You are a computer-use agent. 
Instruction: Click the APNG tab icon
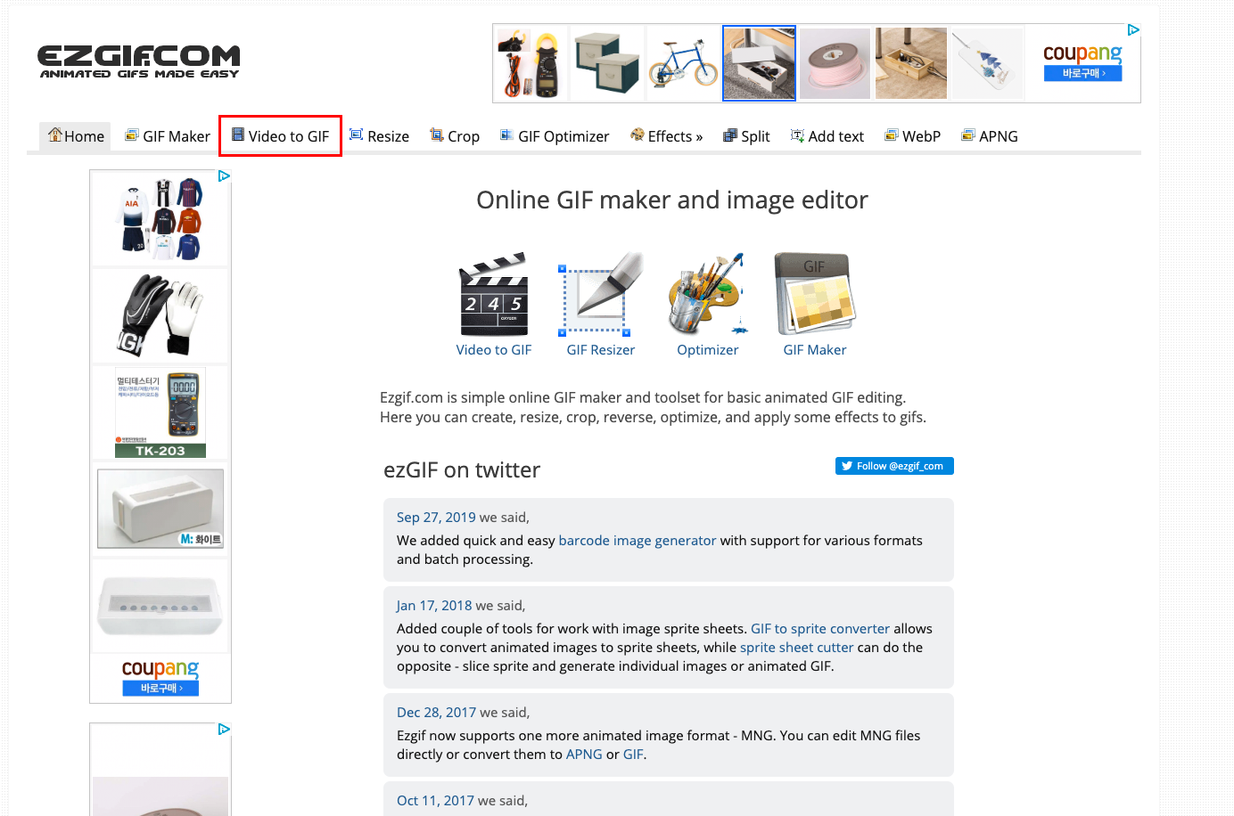[968, 135]
